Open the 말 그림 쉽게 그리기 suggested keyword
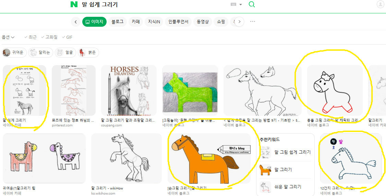This screenshot has width=386, height=196. (x=292, y=152)
